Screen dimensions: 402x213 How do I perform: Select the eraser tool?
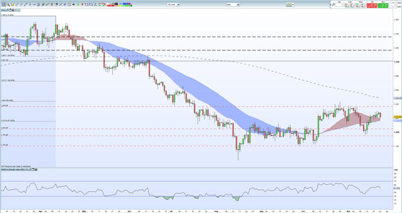[17, 4]
